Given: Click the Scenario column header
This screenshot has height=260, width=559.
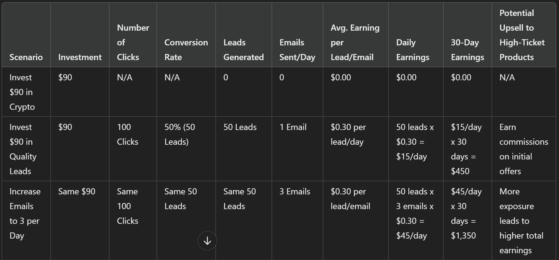Looking at the screenshot, I should (26, 57).
